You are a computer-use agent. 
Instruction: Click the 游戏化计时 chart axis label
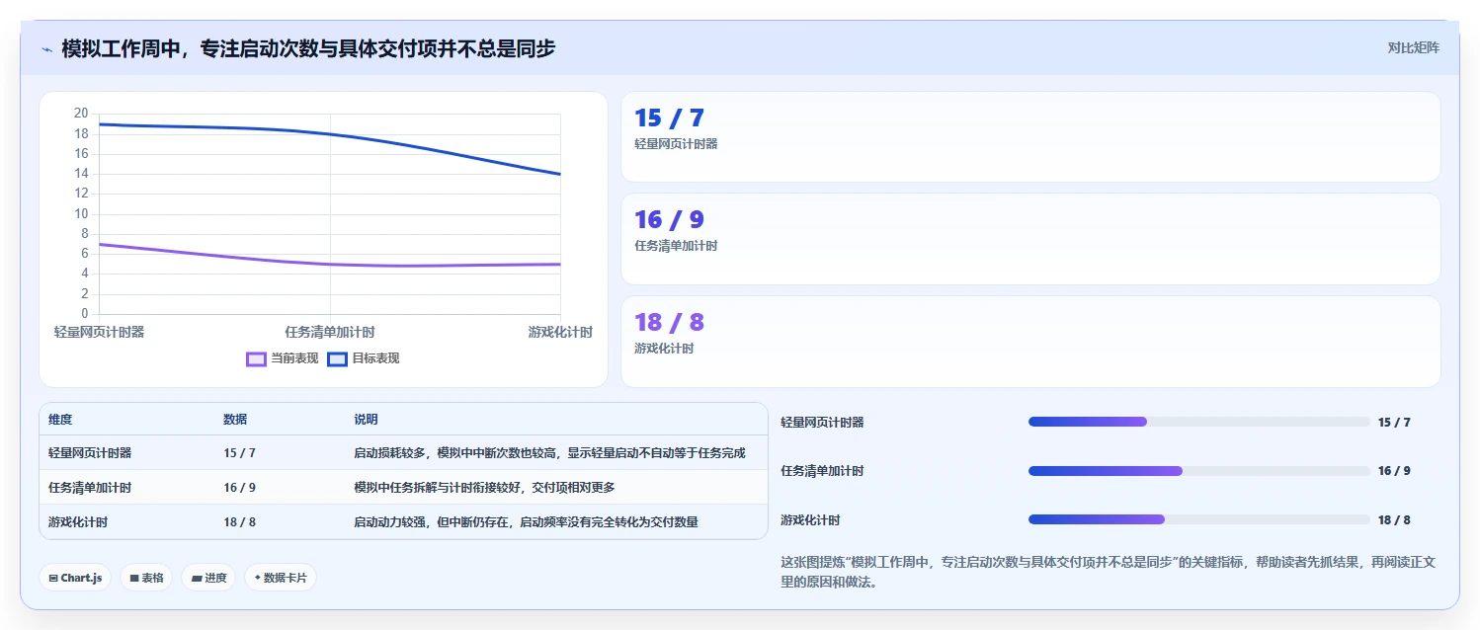pos(560,333)
